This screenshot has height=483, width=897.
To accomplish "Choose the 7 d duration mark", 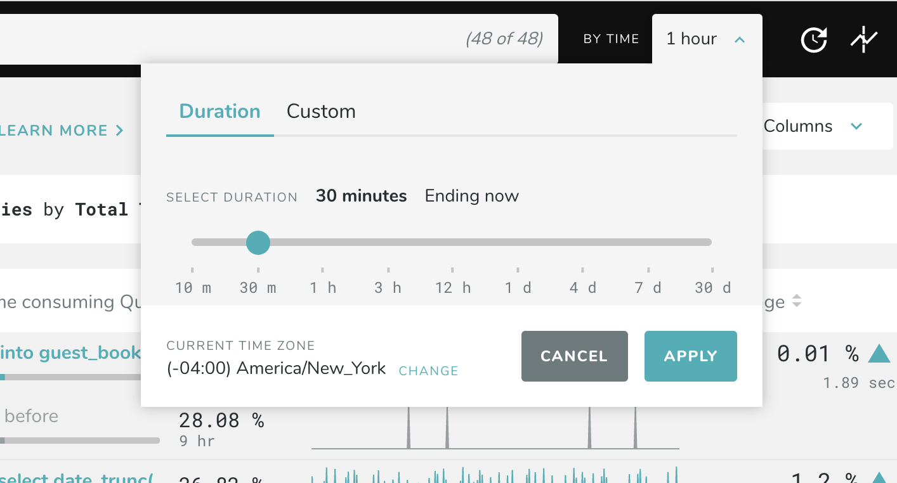I will (x=648, y=242).
